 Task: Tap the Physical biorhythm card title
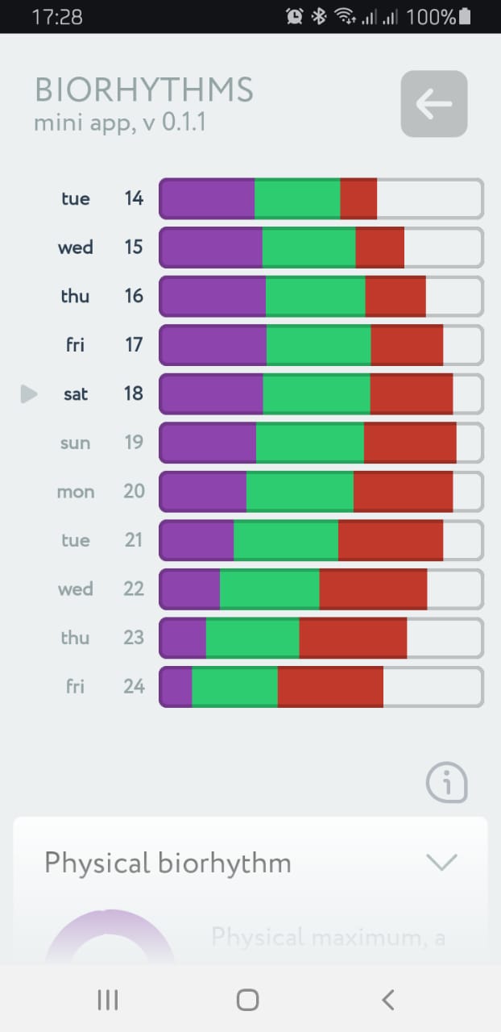click(168, 863)
